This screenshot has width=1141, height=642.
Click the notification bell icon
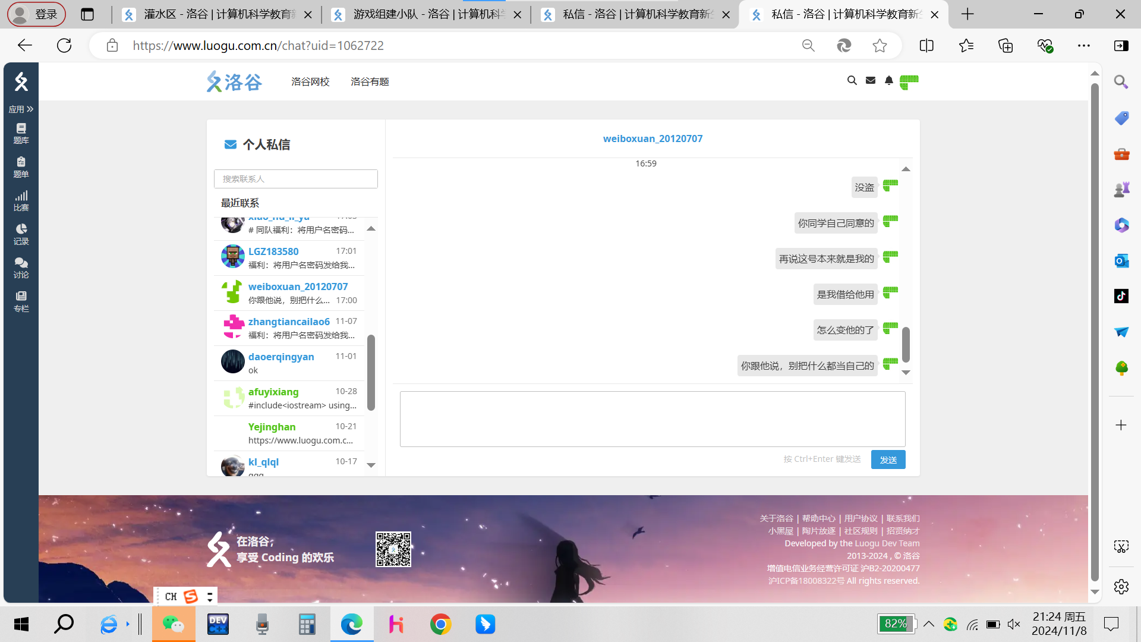888,80
